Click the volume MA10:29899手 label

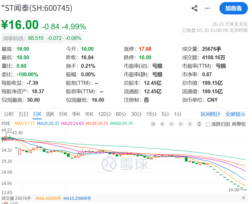pyautogui.click(x=77, y=198)
